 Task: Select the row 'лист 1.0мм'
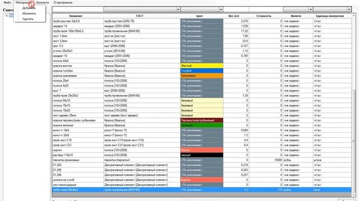(202, 36)
